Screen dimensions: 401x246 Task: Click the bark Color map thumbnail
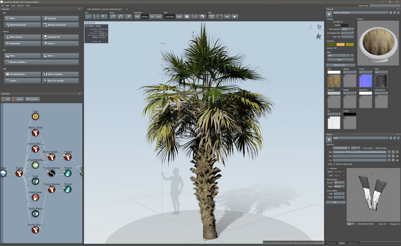click(x=334, y=81)
